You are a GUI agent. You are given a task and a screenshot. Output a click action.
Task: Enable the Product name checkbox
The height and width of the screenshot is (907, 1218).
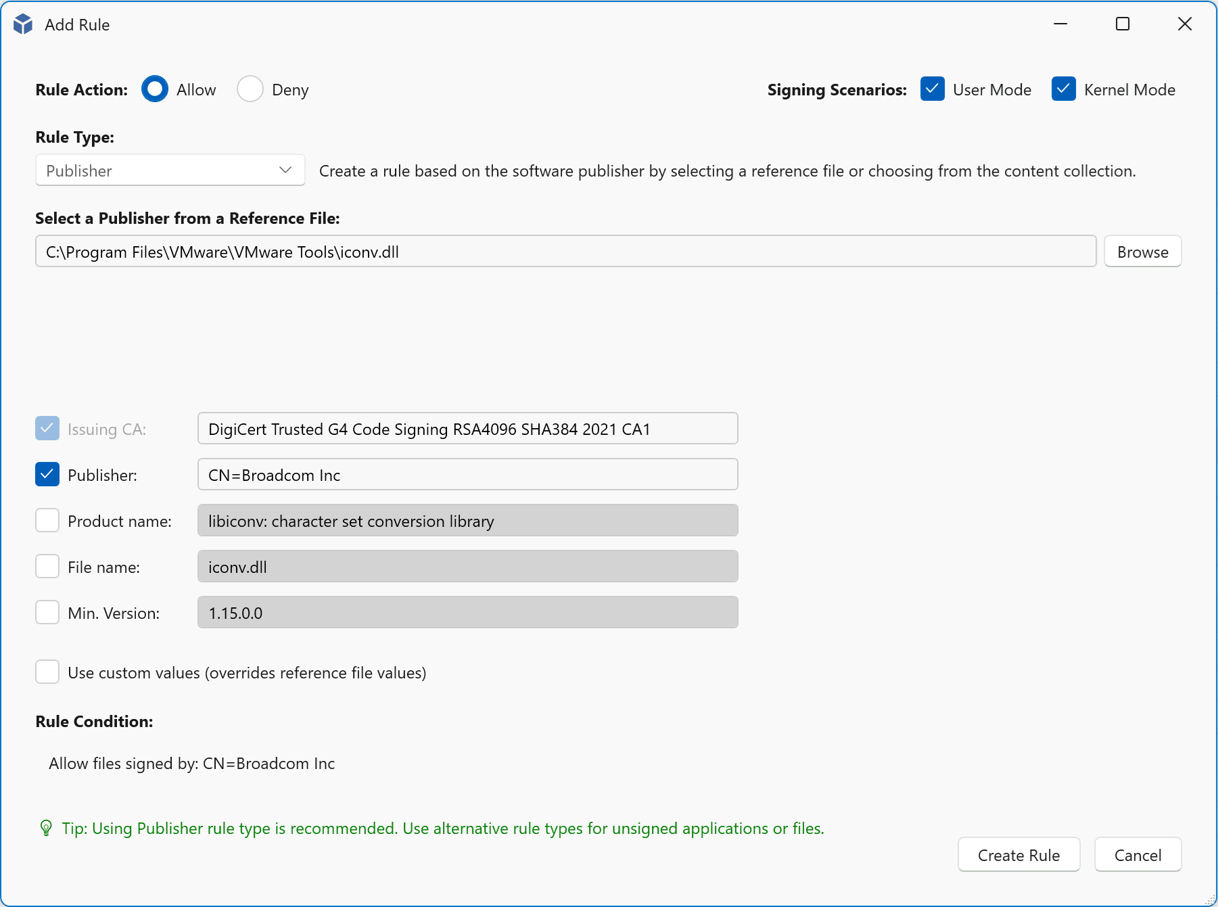pyautogui.click(x=47, y=521)
